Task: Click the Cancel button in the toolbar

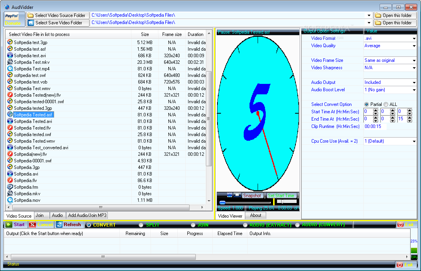Action: [x=41, y=225]
